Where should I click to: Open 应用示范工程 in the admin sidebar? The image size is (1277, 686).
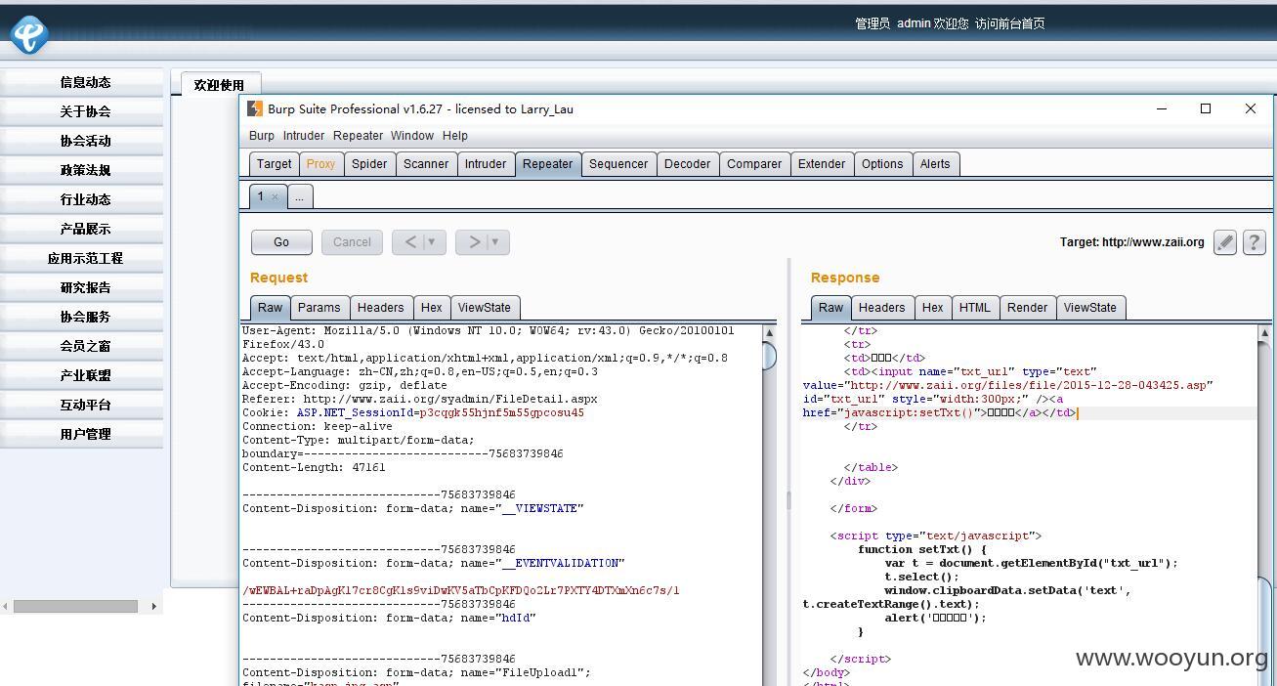[82, 258]
